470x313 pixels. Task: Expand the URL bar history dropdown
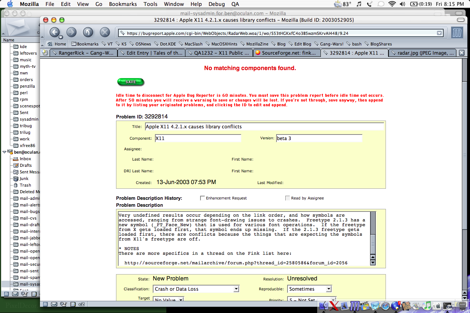click(439, 33)
